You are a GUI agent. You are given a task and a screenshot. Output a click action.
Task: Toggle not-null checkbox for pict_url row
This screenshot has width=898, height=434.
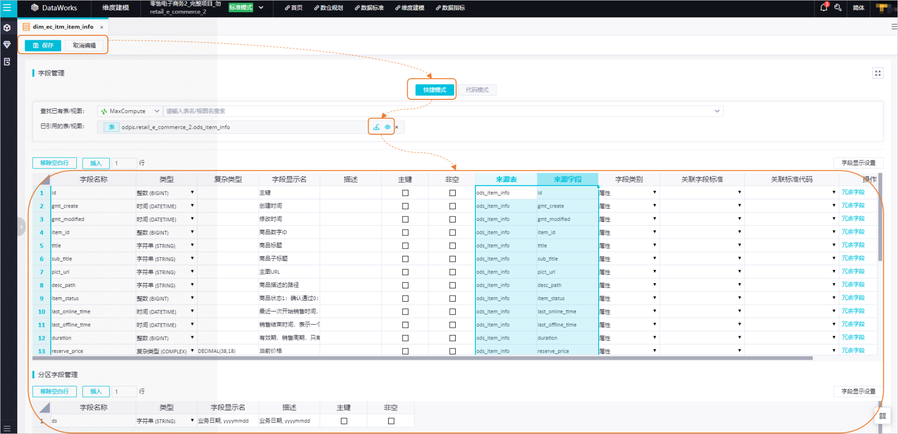coord(452,272)
